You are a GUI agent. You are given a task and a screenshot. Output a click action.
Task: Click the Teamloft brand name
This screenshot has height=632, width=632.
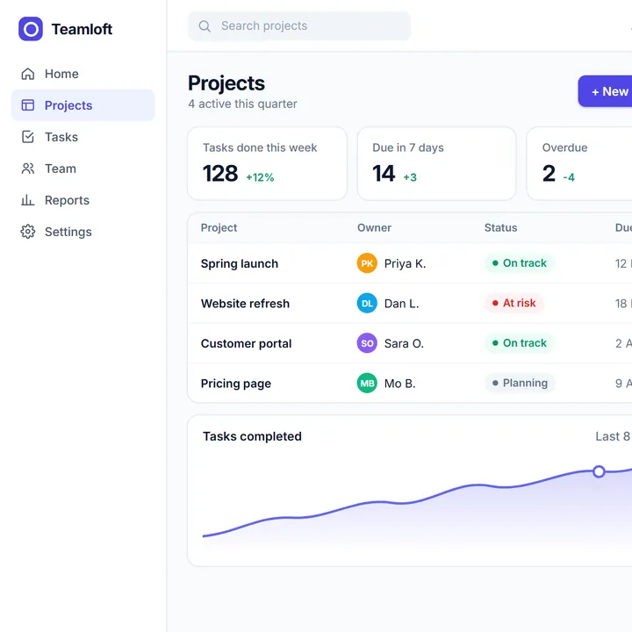pos(82,30)
